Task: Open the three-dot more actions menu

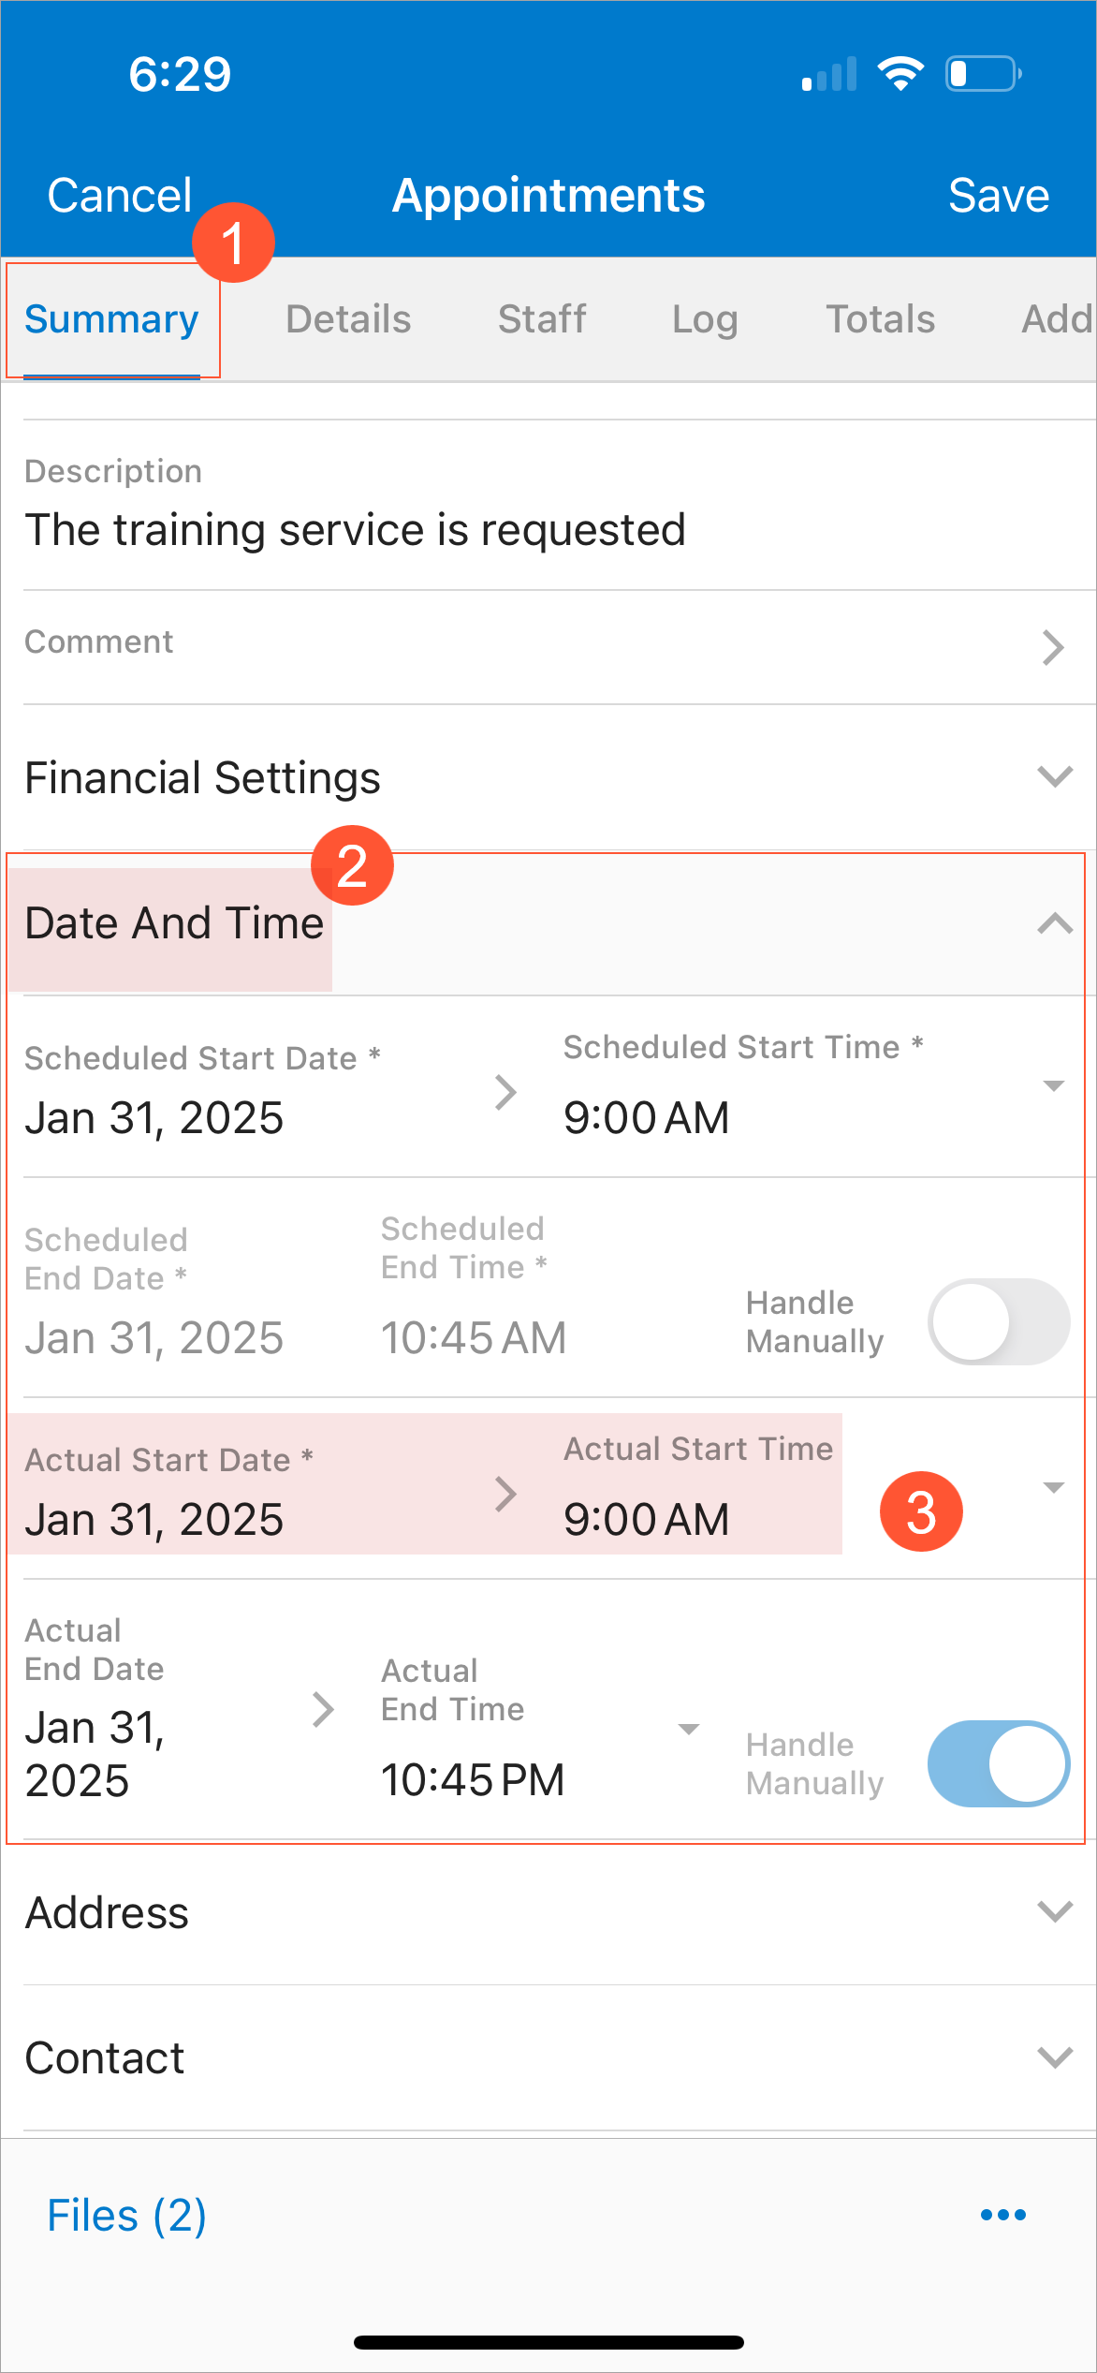Action: pos(1003,2215)
